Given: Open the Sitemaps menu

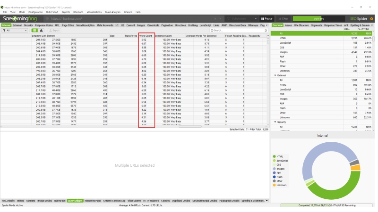Looking at the screenshot, I should (78, 12).
